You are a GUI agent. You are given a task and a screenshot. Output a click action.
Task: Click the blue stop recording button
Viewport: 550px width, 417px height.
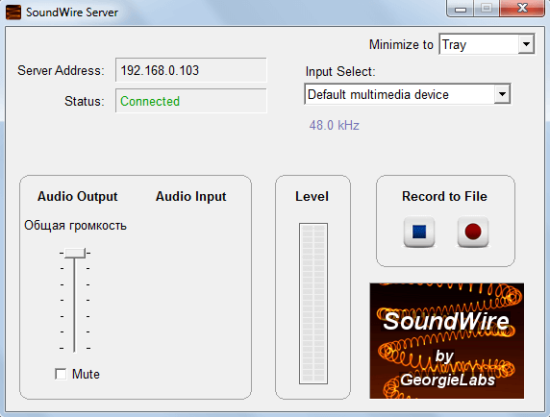pyautogui.click(x=419, y=232)
